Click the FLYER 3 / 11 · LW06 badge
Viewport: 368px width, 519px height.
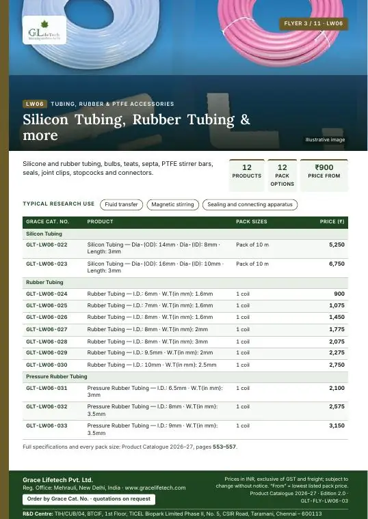[x=313, y=23]
